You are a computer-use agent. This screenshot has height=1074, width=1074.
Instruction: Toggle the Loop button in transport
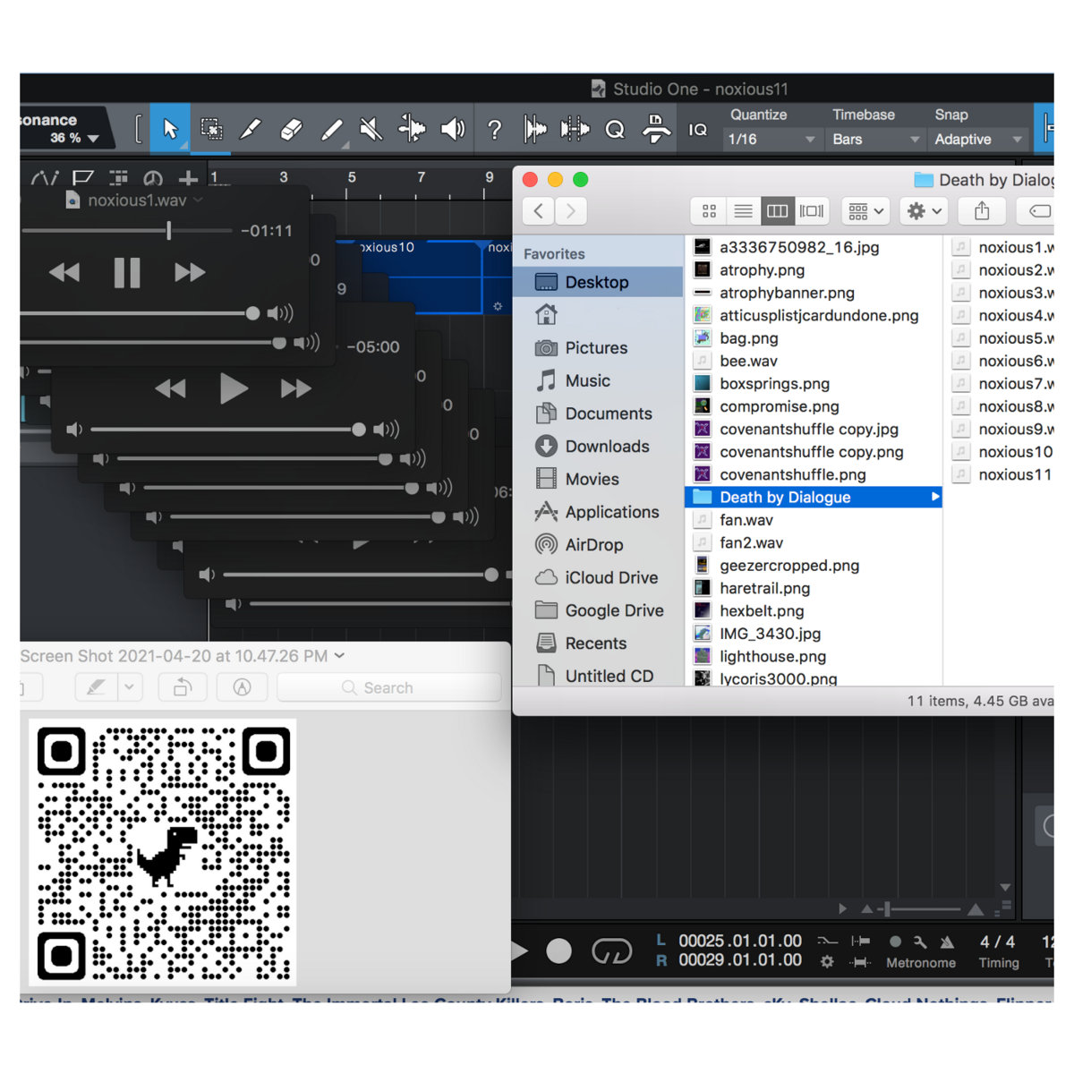[611, 951]
